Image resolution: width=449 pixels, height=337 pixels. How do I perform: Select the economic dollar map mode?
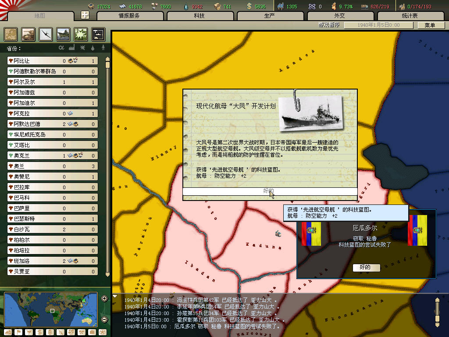pos(39,332)
